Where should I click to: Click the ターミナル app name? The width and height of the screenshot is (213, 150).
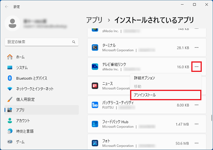click(x=109, y=45)
